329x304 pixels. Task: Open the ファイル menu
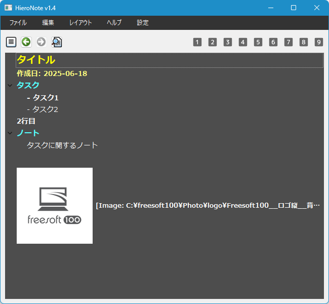[x=18, y=22]
